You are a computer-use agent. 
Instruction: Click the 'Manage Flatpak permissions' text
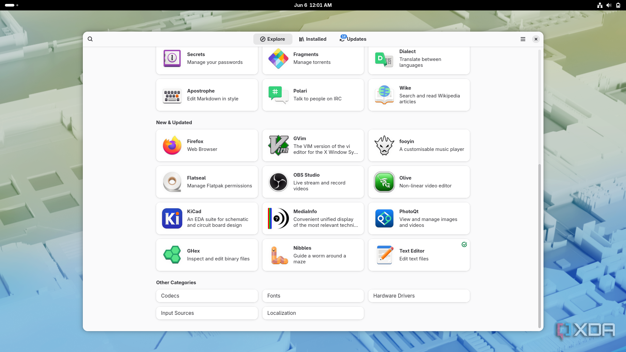pos(219,186)
